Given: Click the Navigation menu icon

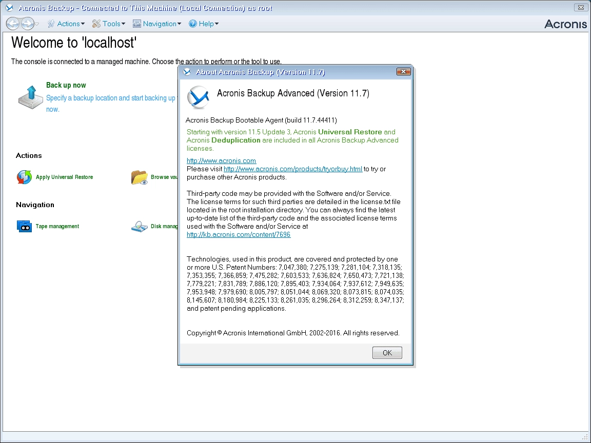Looking at the screenshot, I should pos(137,24).
